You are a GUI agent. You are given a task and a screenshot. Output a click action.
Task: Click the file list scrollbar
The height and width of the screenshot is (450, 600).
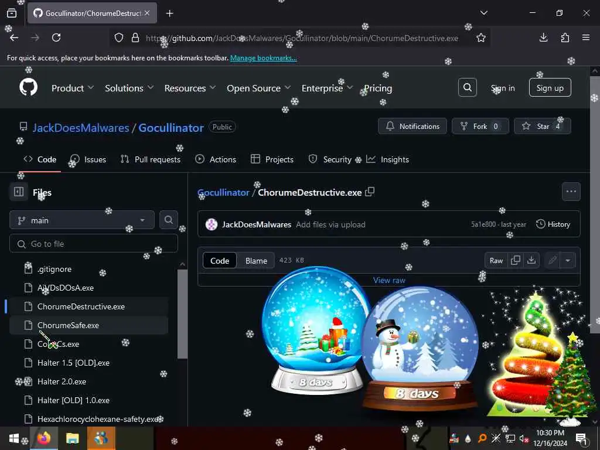coord(183,314)
